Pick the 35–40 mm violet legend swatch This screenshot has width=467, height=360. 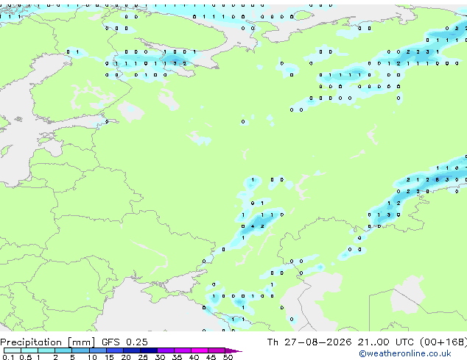[183, 350]
